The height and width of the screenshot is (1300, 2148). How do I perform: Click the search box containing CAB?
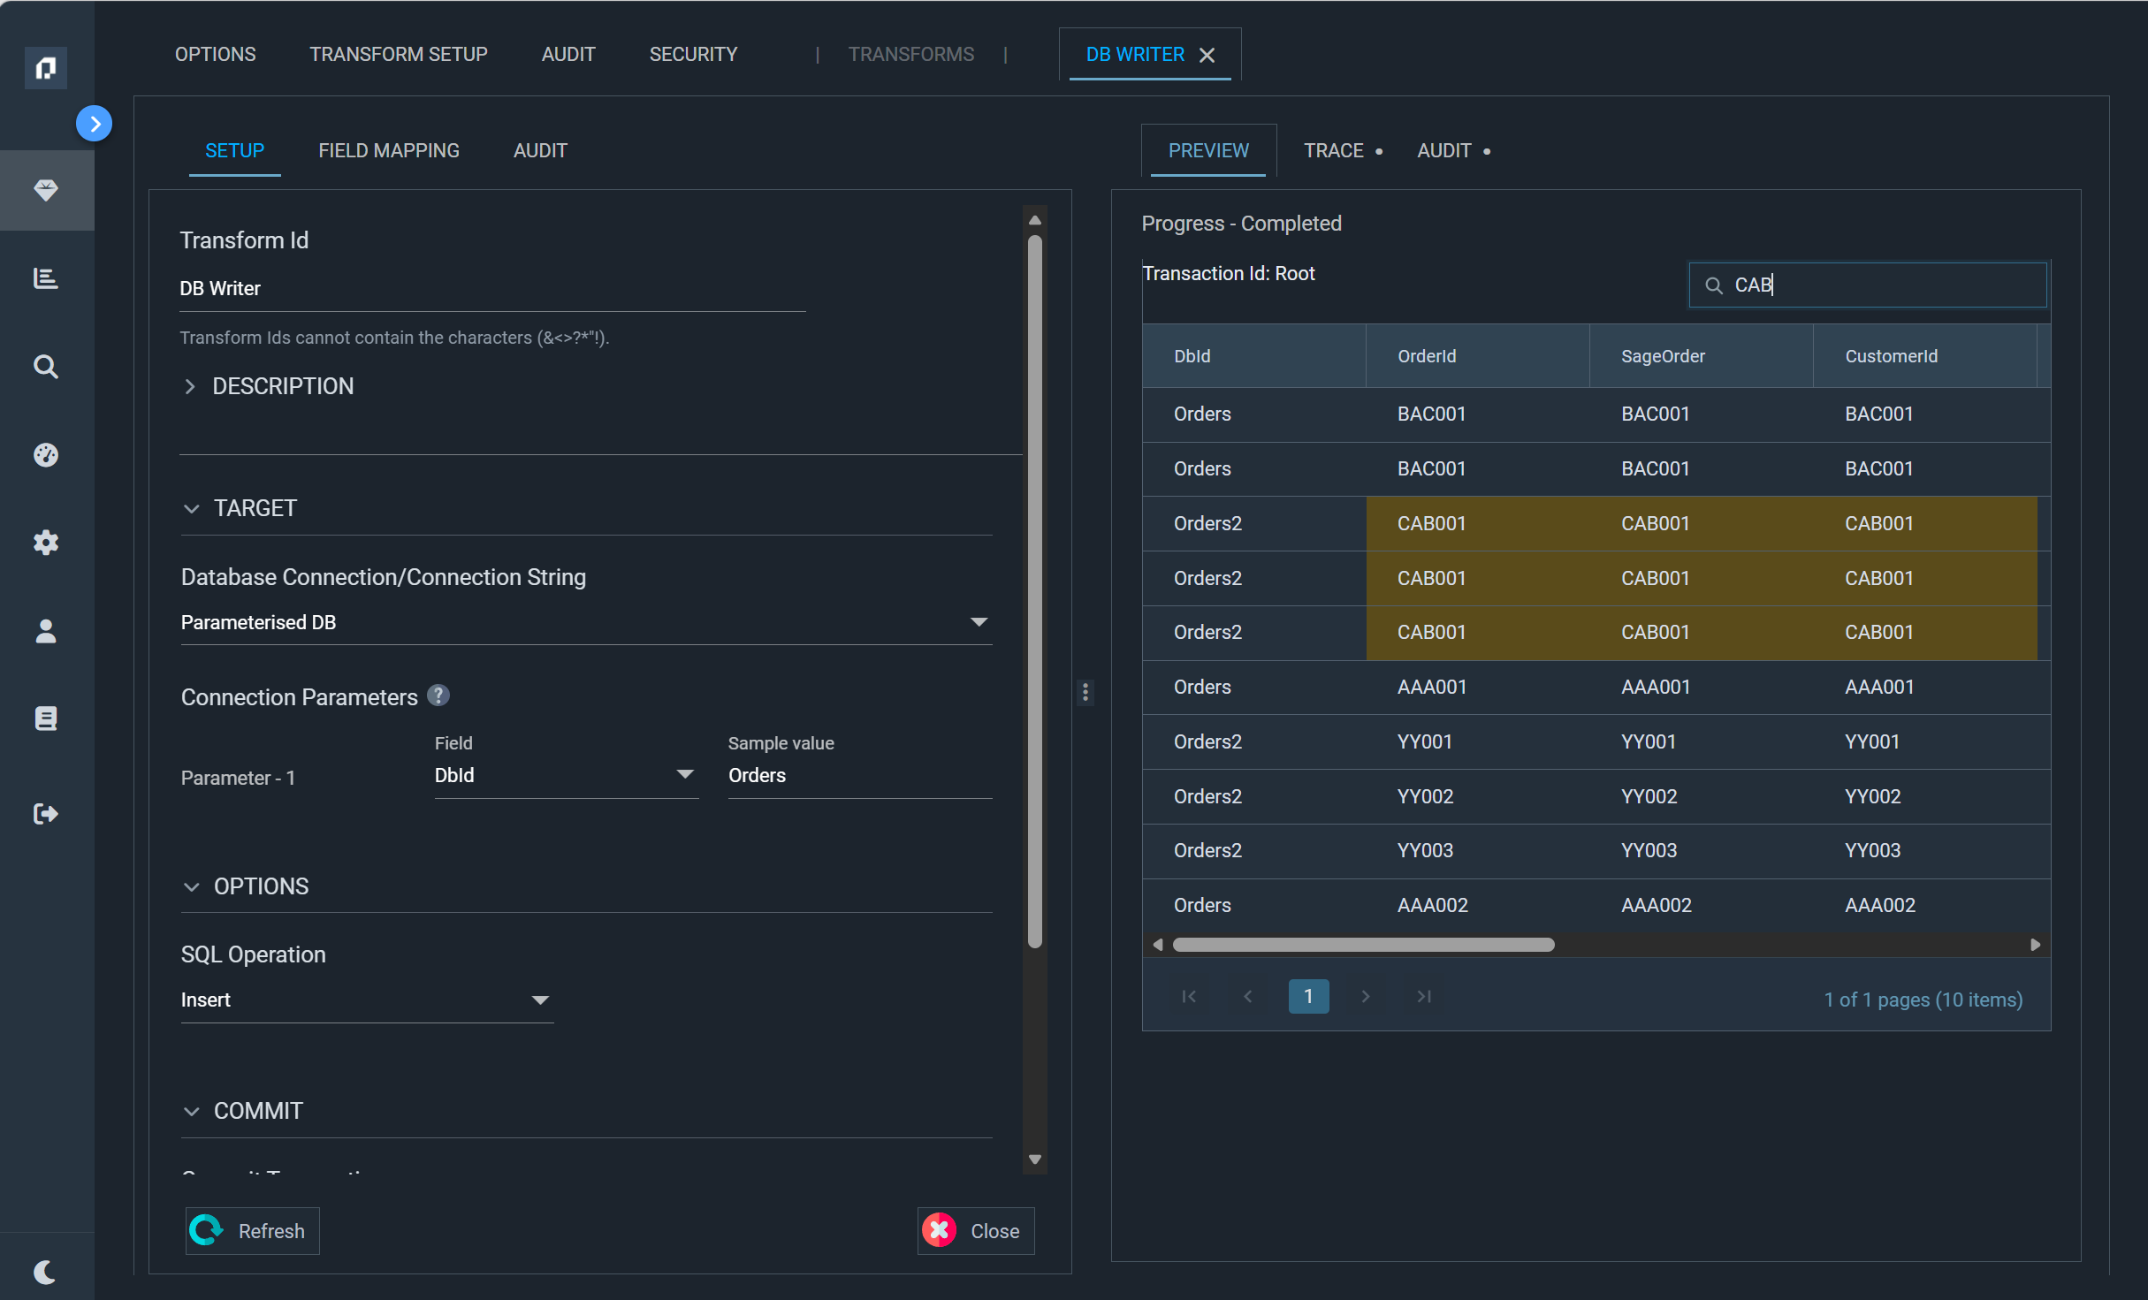(1868, 285)
